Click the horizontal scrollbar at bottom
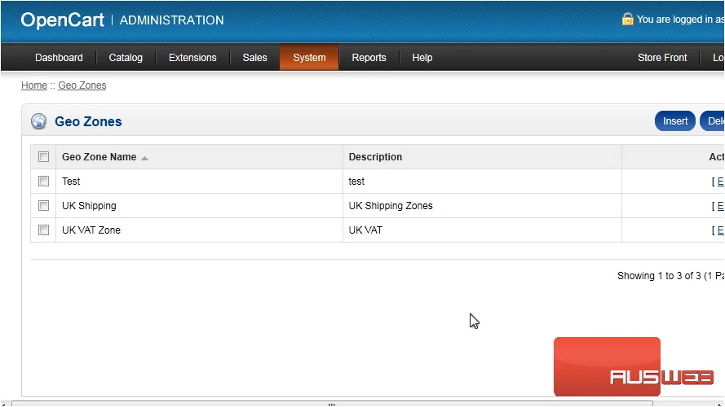The height and width of the screenshot is (407, 725). pyautogui.click(x=332, y=404)
